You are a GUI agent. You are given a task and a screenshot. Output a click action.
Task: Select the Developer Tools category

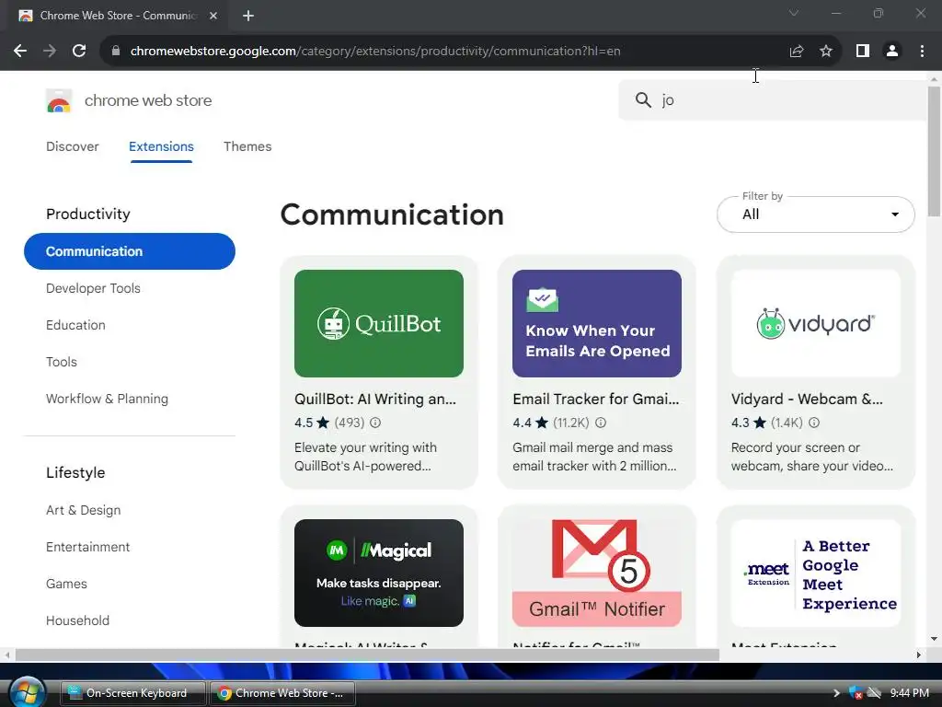point(93,288)
